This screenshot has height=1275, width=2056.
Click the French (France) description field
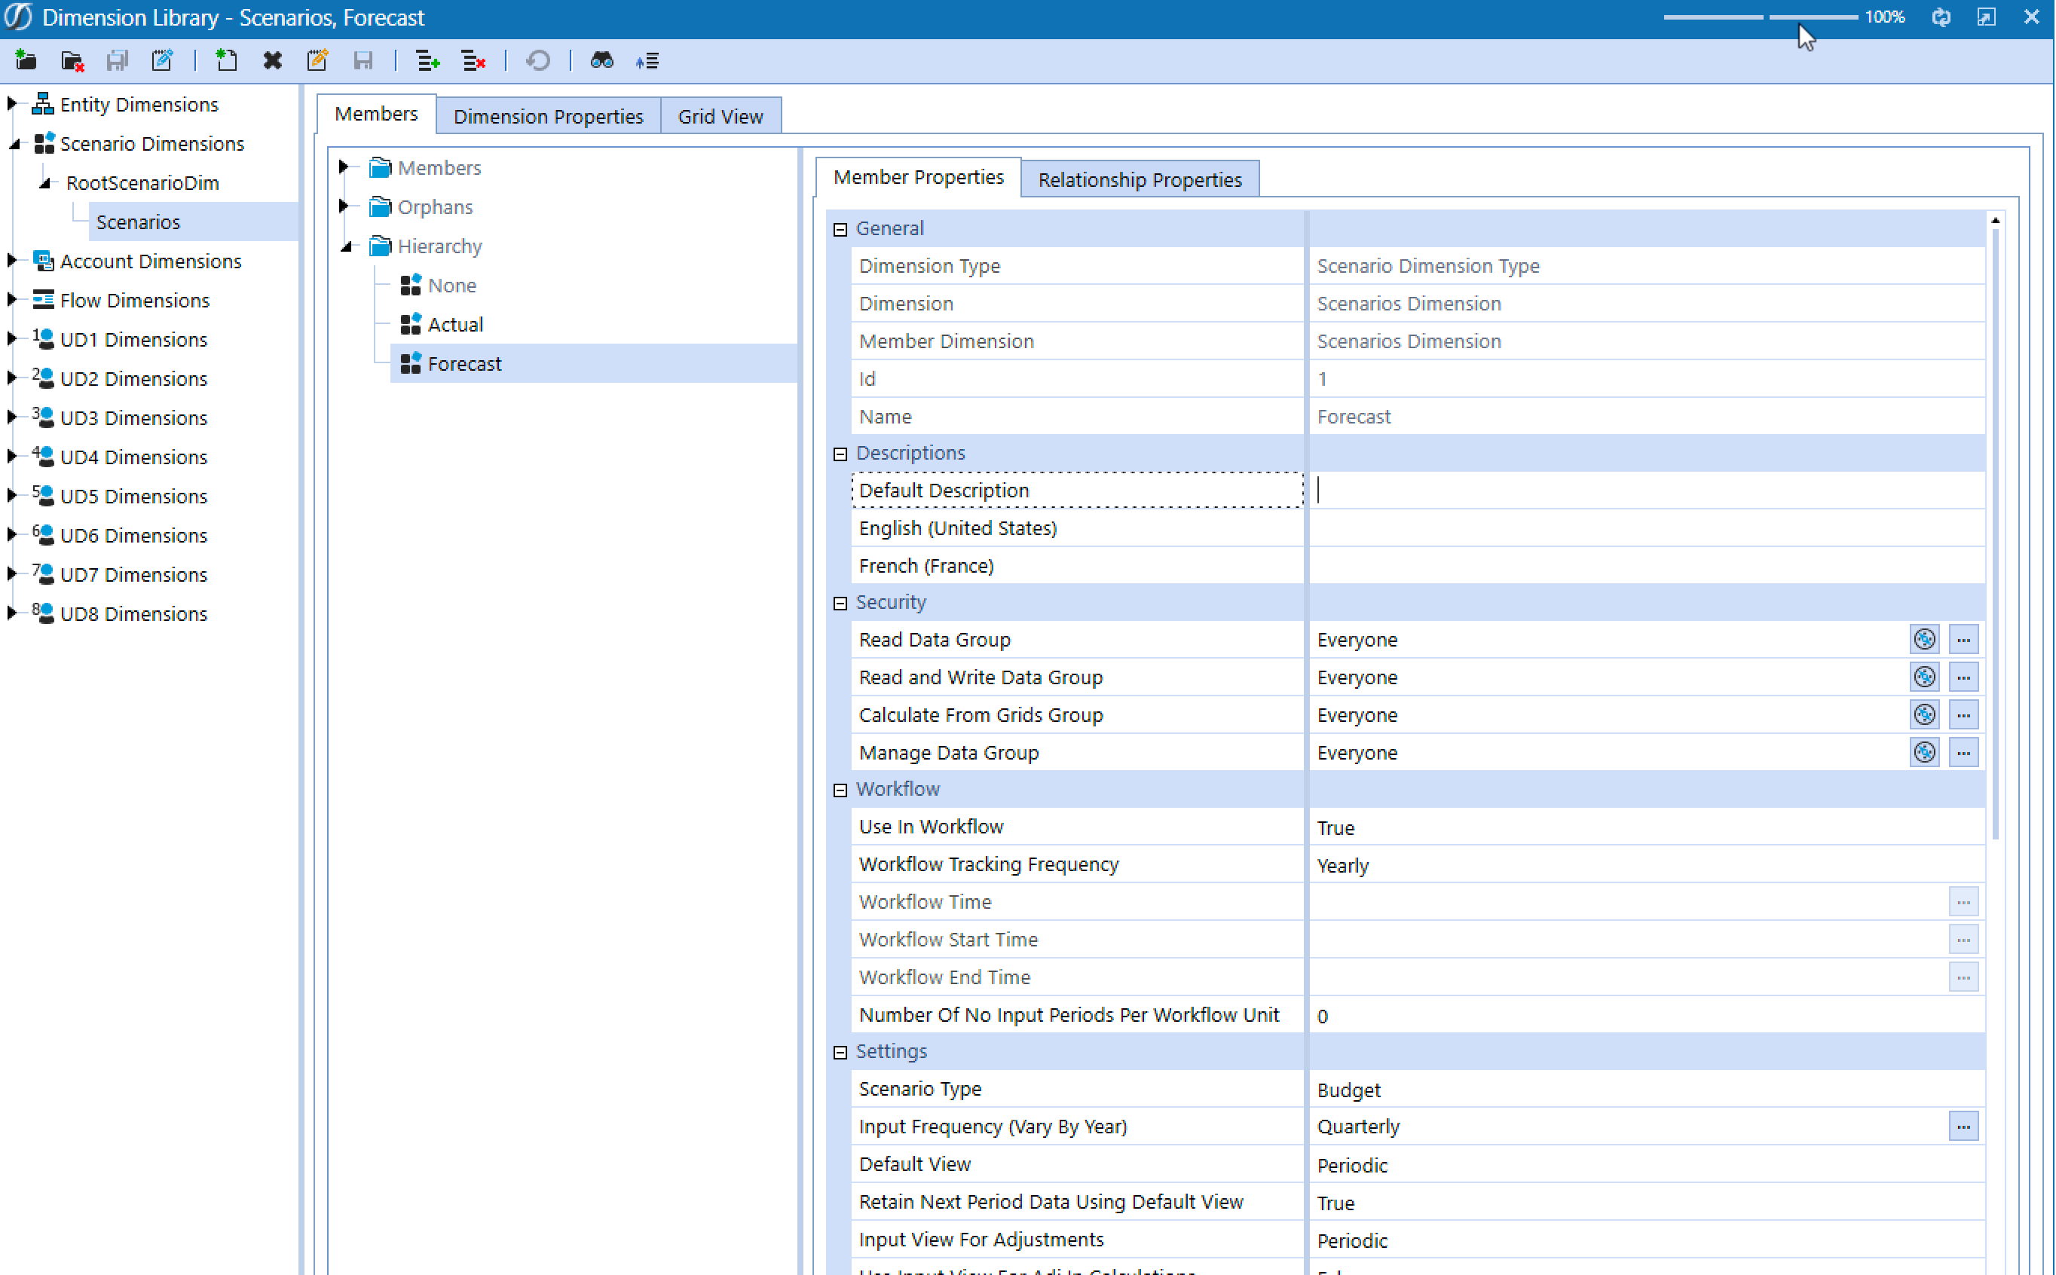coord(1647,566)
